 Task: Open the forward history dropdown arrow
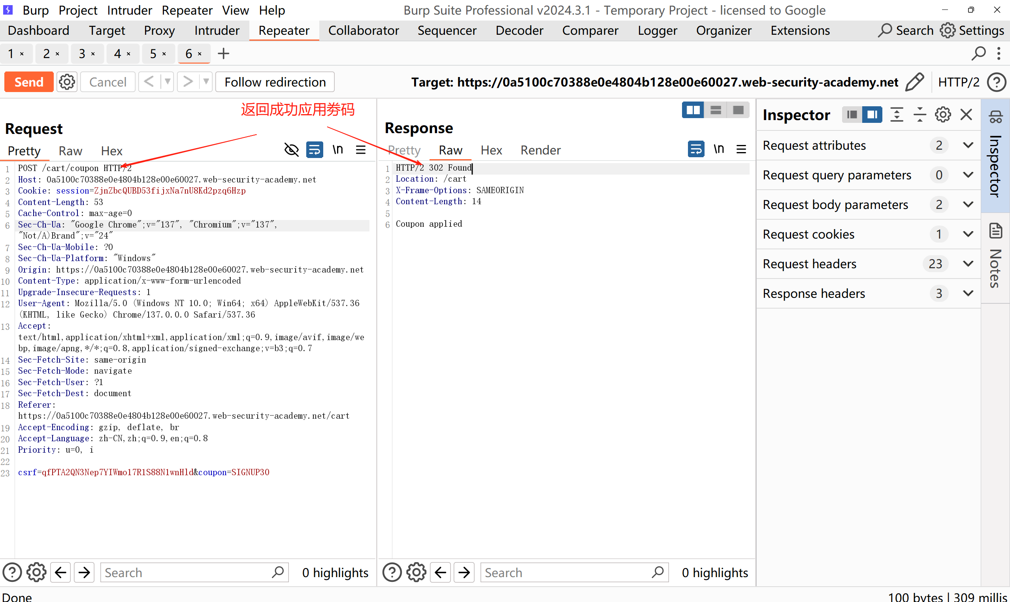click(x=206, y=82)
